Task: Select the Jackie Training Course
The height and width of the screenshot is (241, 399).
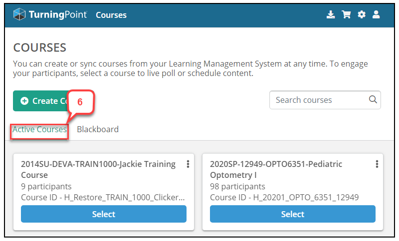Action: tap(104, 214)
